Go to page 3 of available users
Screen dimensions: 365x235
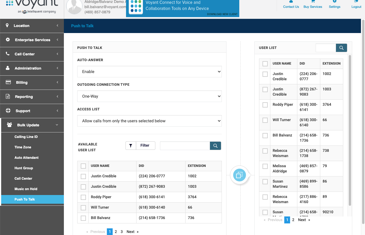point(122,232)
